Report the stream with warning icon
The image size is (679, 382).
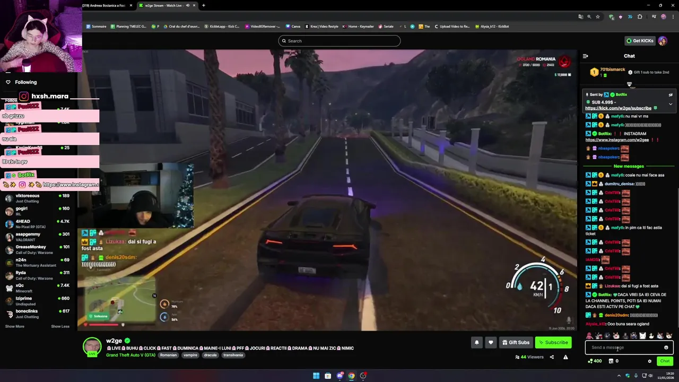coord(565,357)
